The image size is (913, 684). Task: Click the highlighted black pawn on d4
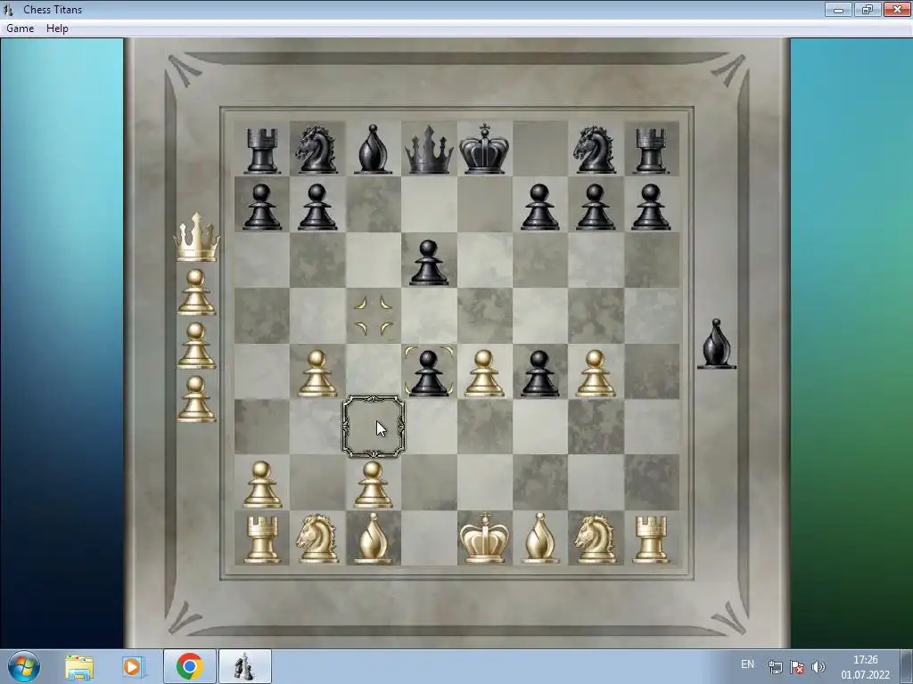tap(429, 372)
